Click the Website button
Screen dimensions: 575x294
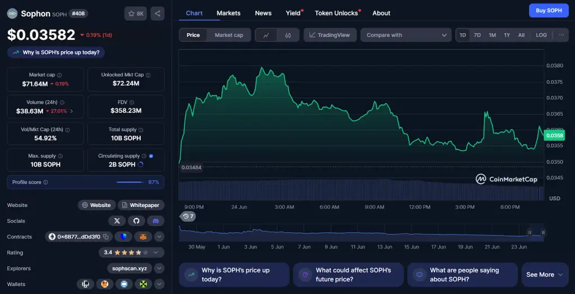coord(97,205)
